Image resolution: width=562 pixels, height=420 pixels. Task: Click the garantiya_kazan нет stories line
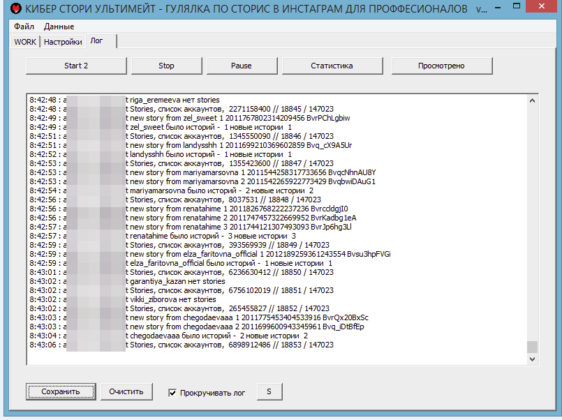[127, 281]
